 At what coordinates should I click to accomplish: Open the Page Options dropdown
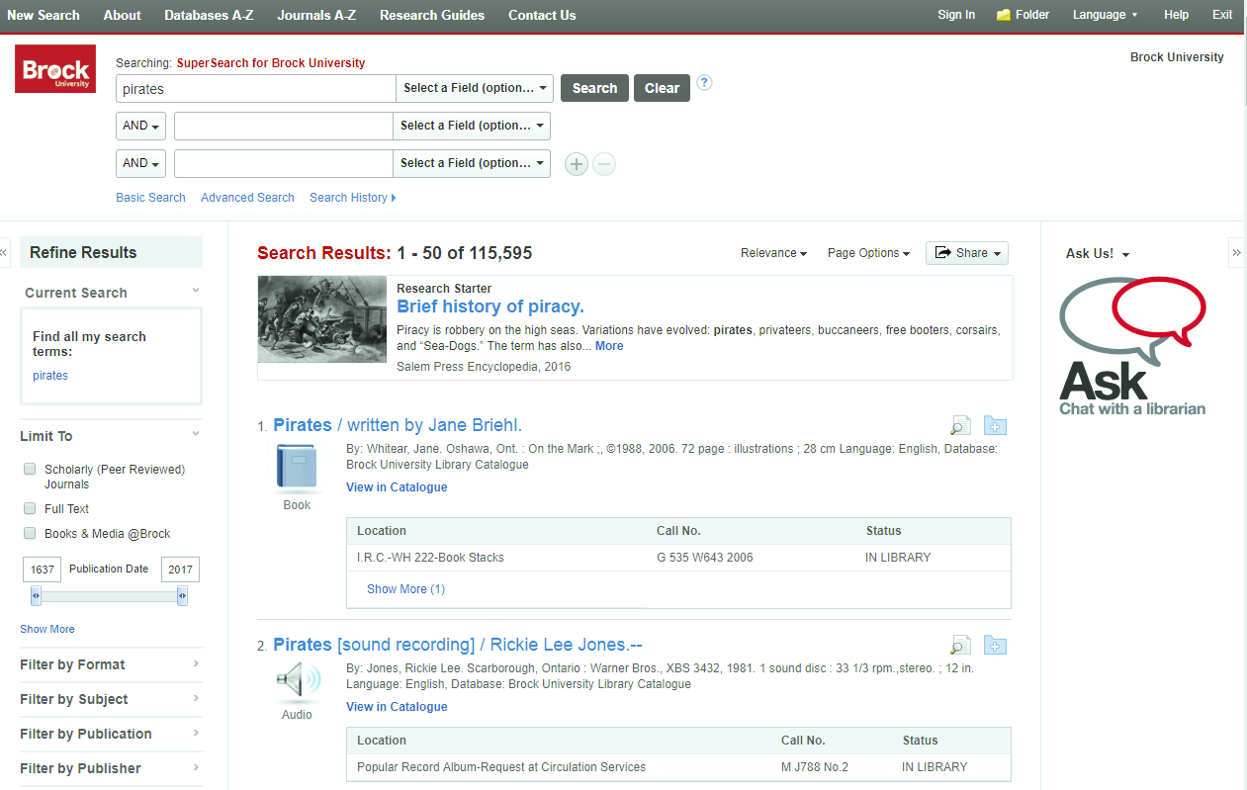(868, 253)
